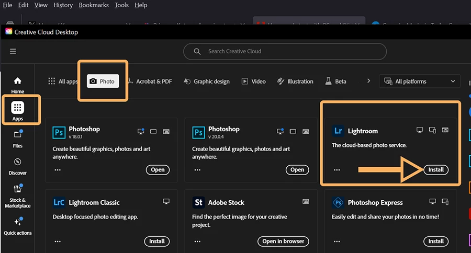Install Lightroom
Screen dimensions: 471x253
[436, 169]
